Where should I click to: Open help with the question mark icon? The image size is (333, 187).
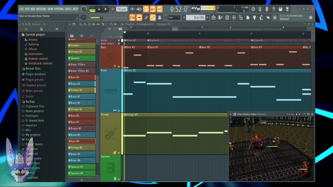273,9
